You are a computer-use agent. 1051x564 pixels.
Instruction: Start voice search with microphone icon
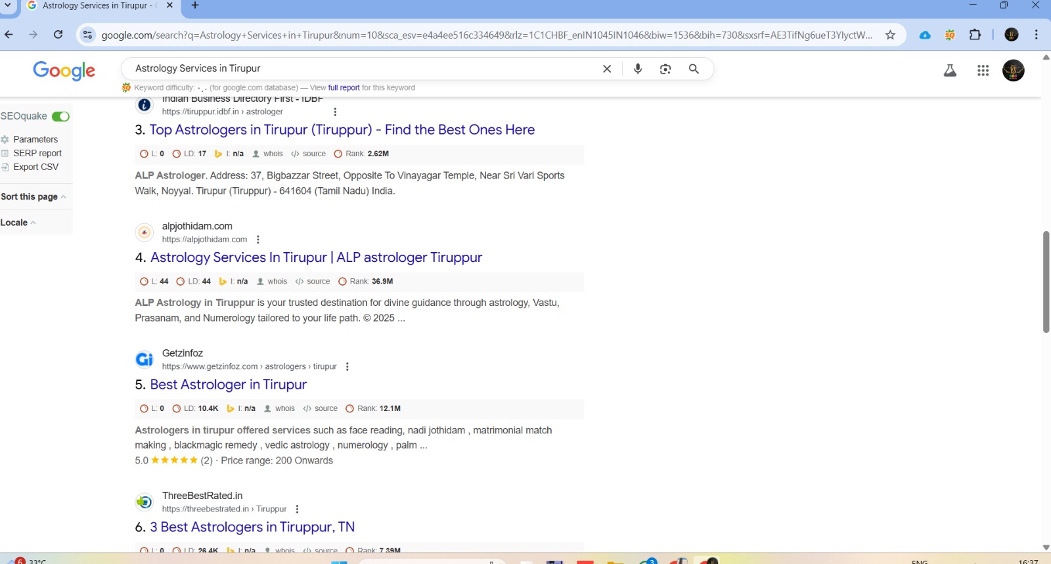637,69
